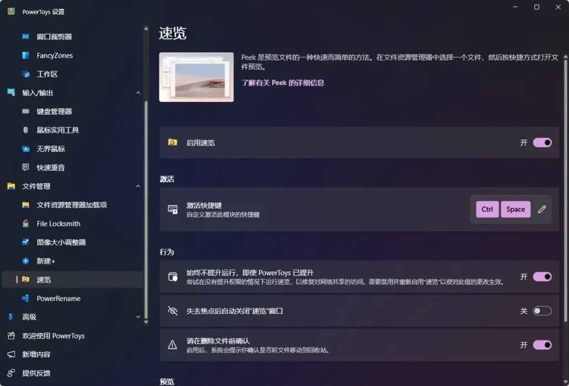Click the 激活快捷键 keyboard icon
This screenshot has height=386, width=569.
(173, 210)
